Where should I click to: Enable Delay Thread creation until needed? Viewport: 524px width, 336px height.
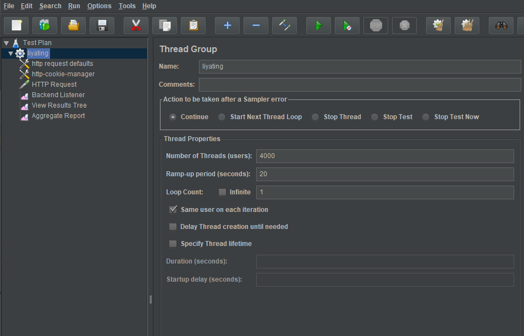pos(173,227)
